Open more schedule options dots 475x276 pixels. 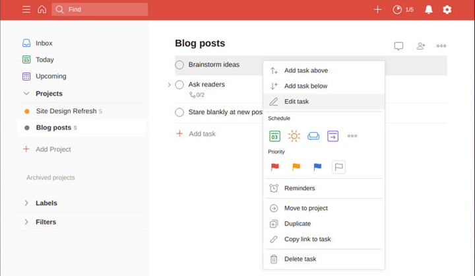pyautogui.click(x=352, y=136)
